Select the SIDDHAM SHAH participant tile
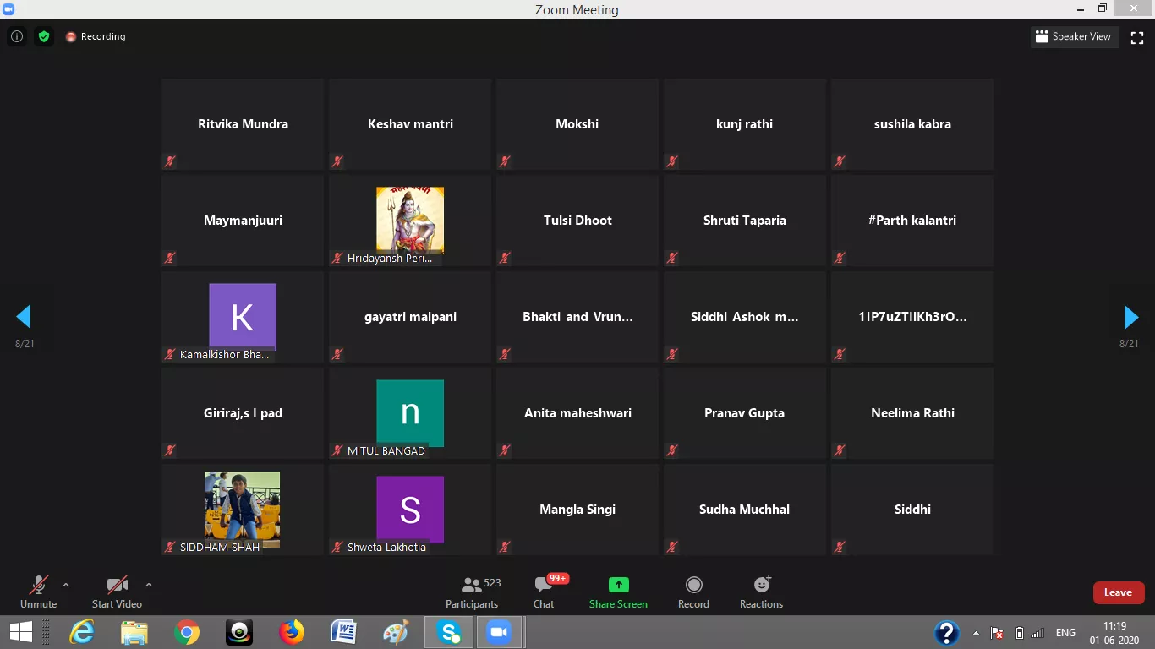 (243, 509)
